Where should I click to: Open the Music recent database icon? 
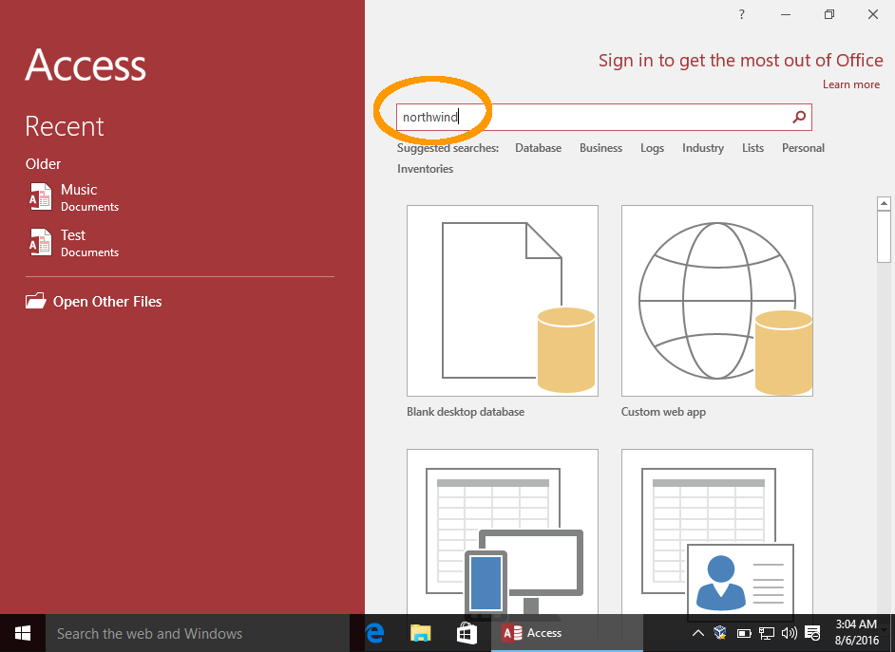(40, 196)
